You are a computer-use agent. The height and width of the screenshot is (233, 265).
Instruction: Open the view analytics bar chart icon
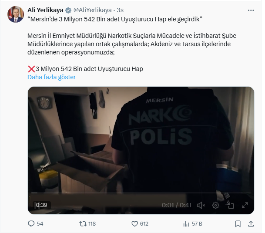point(186,224)
